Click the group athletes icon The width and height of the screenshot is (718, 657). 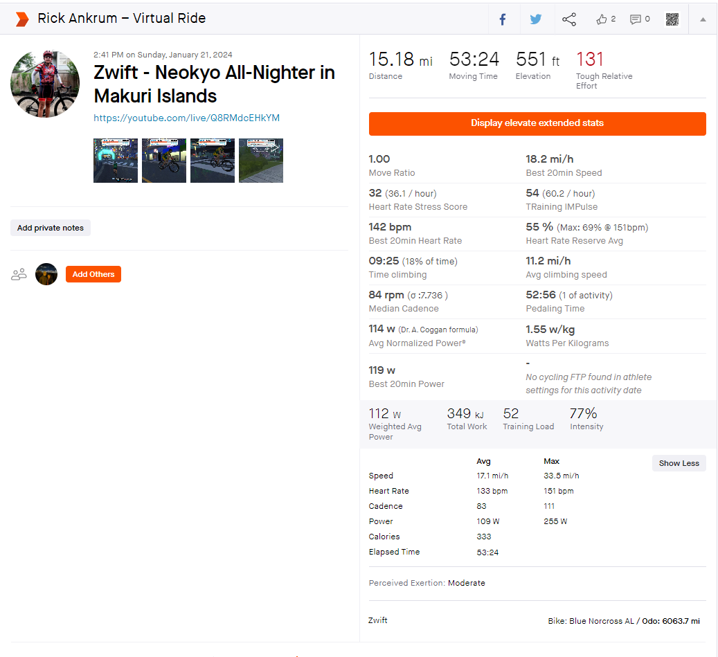19,274
